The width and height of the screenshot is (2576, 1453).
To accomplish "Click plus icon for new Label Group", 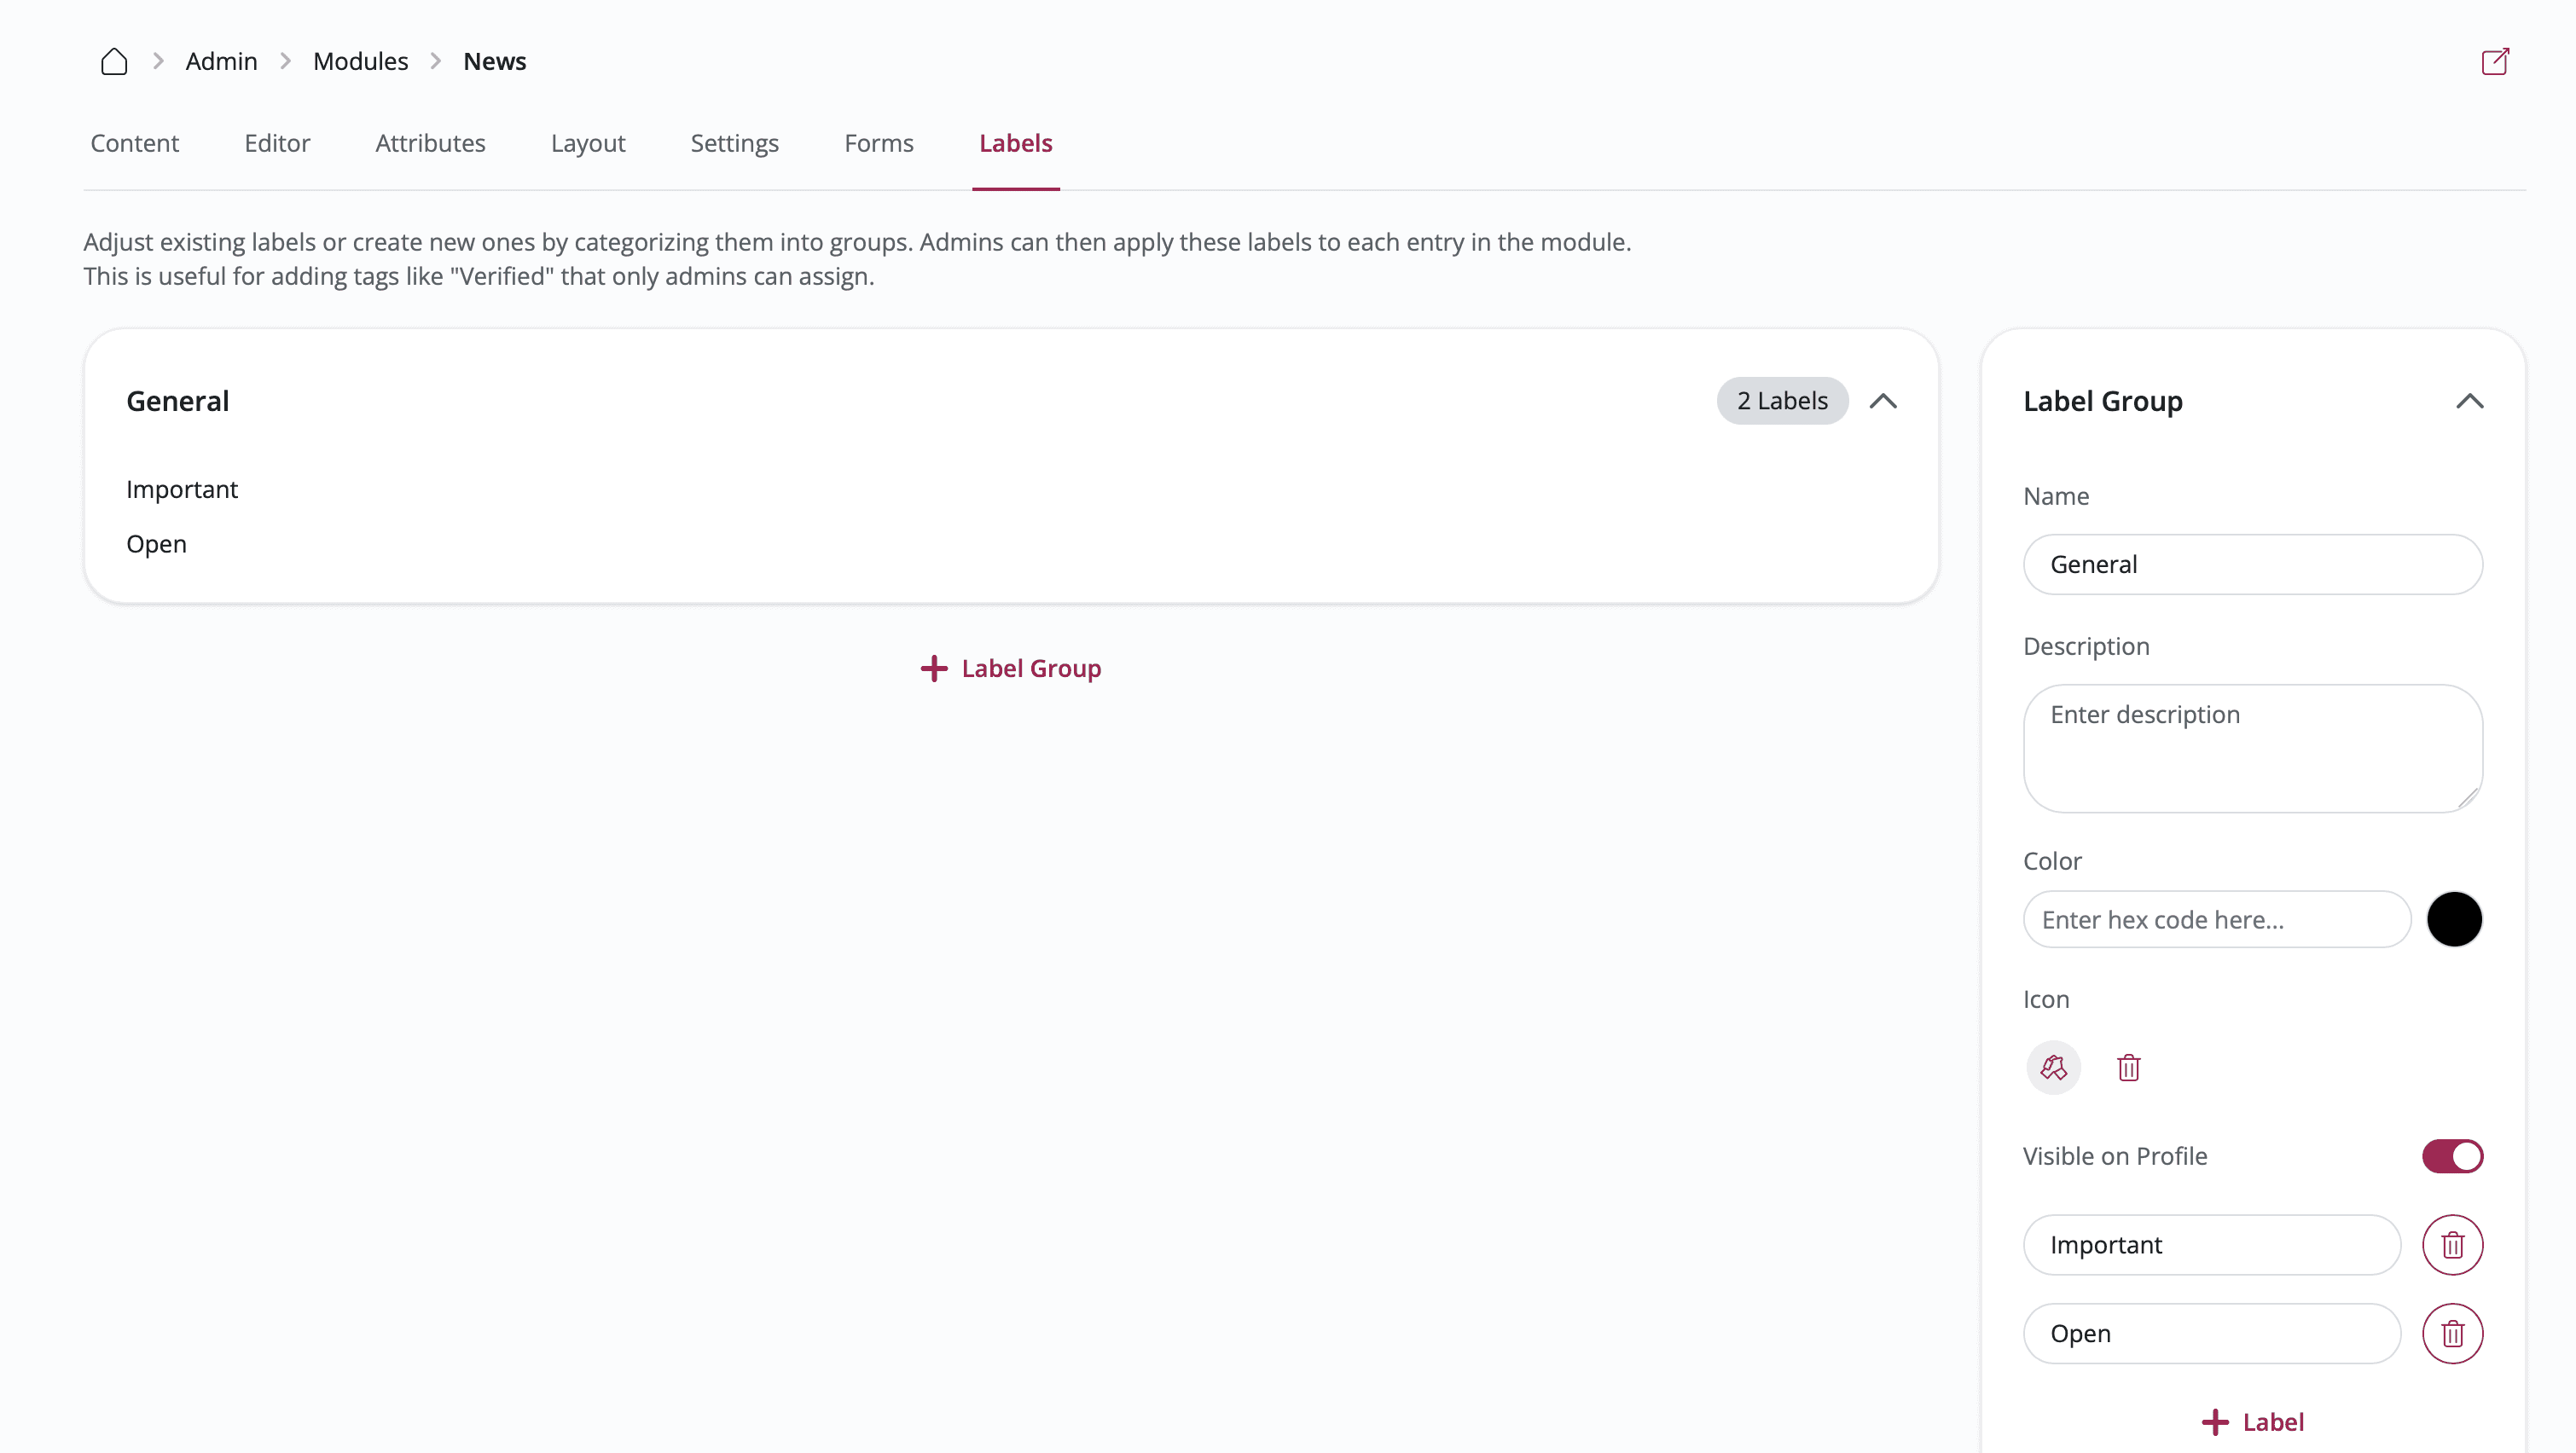I will 933,668.
